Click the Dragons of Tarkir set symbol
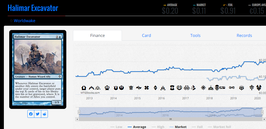Viewport: 266px width, 129px height. pyautogui.click(x=147, y=88)
